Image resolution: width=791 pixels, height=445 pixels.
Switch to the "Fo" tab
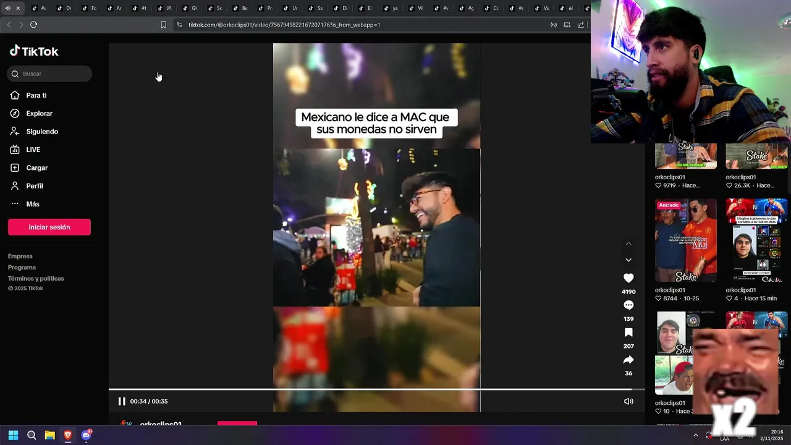click(x=89, y=8)
